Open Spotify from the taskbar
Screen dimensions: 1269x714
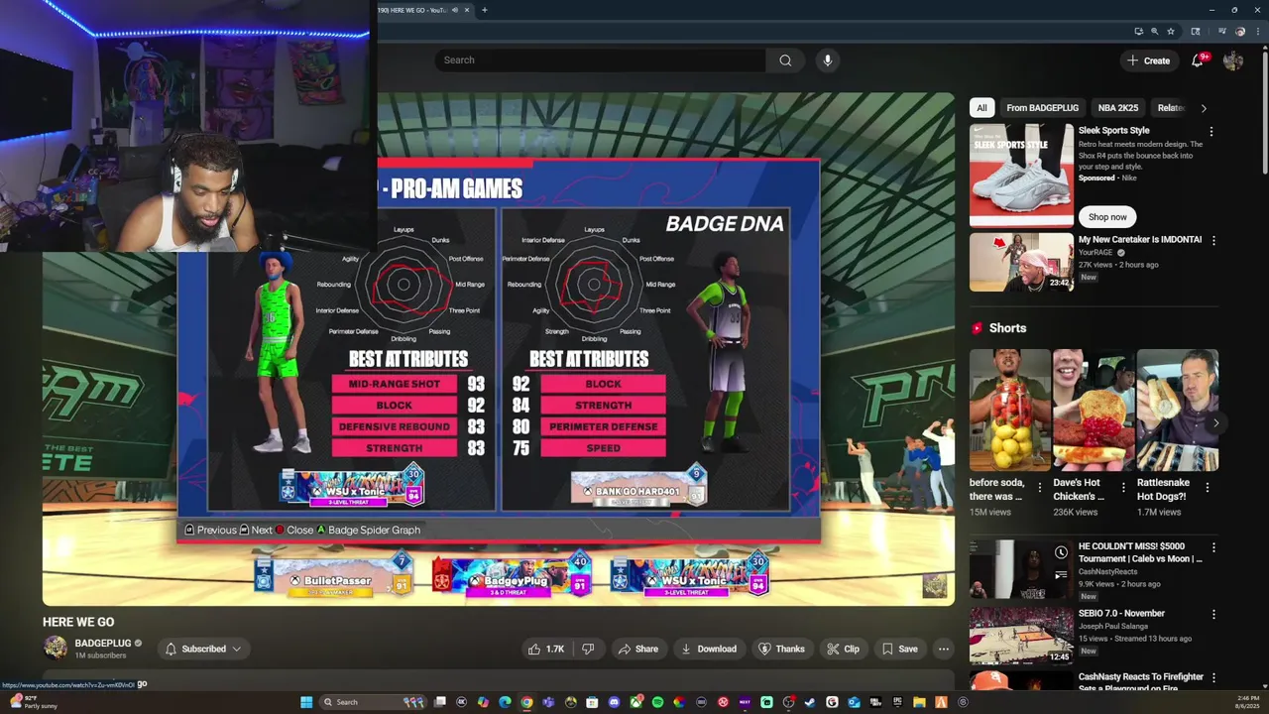(657, 702)
